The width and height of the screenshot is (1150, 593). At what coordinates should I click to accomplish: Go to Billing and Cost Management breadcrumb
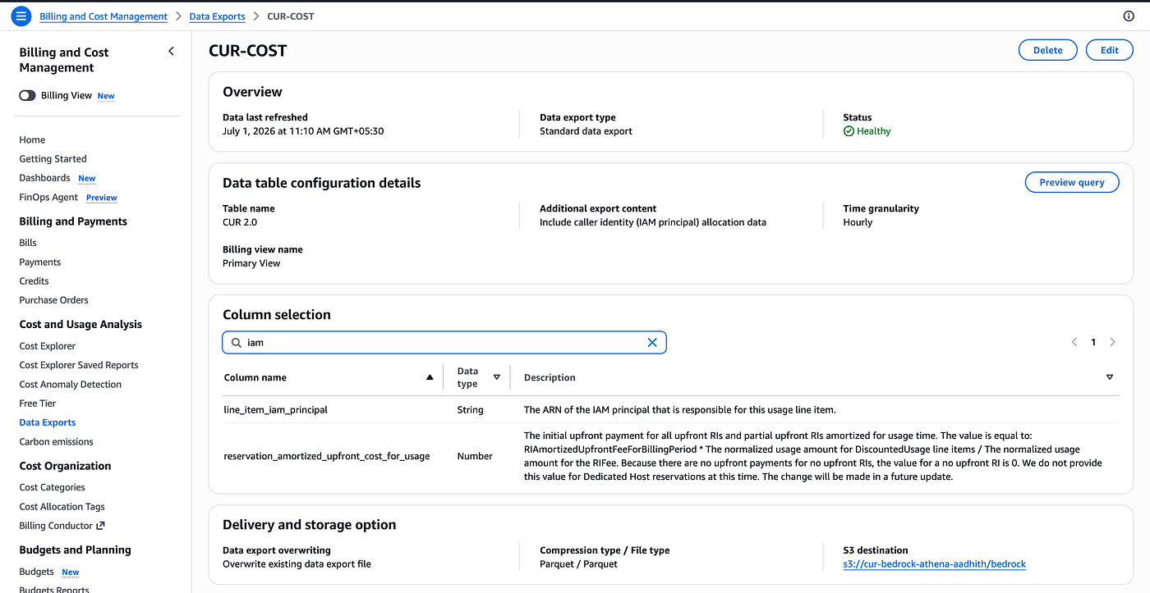(103, 16)
